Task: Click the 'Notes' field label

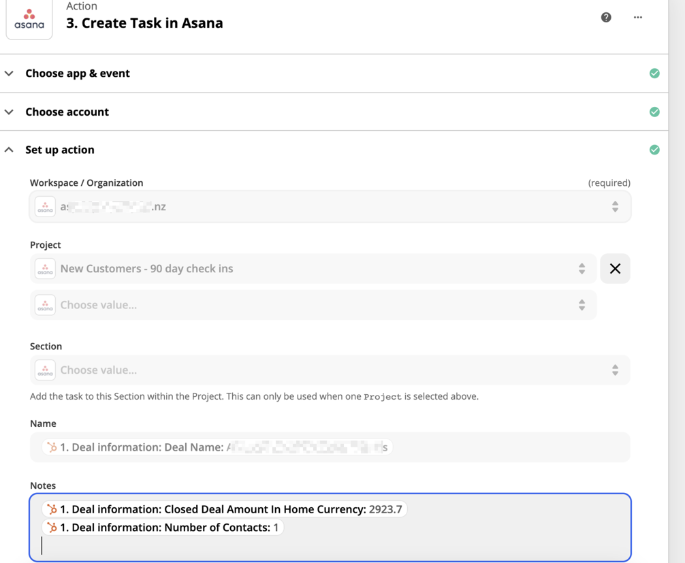Action: 43,485
